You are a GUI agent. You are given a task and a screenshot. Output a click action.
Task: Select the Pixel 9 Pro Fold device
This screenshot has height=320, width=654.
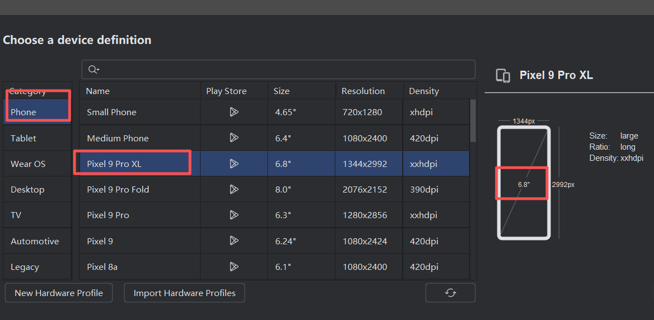click(x=140, y=190)
